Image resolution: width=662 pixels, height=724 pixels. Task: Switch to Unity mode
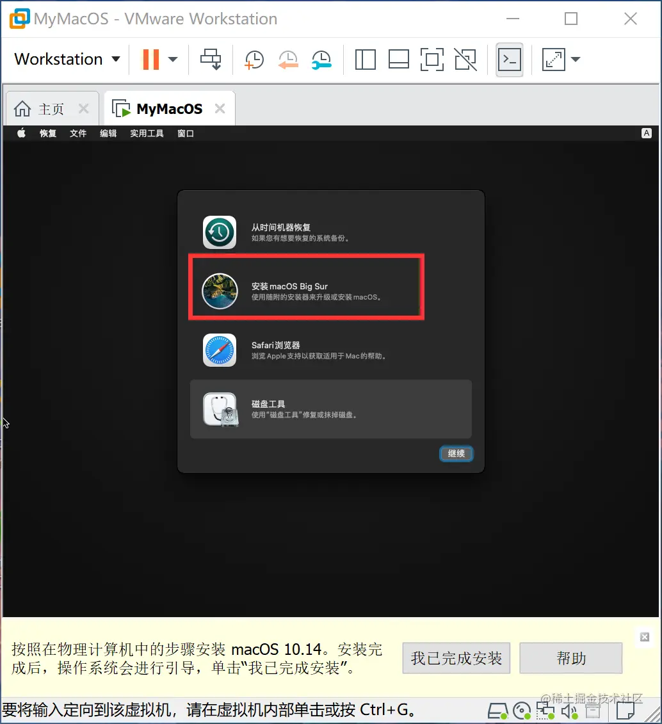pos(465,60)
